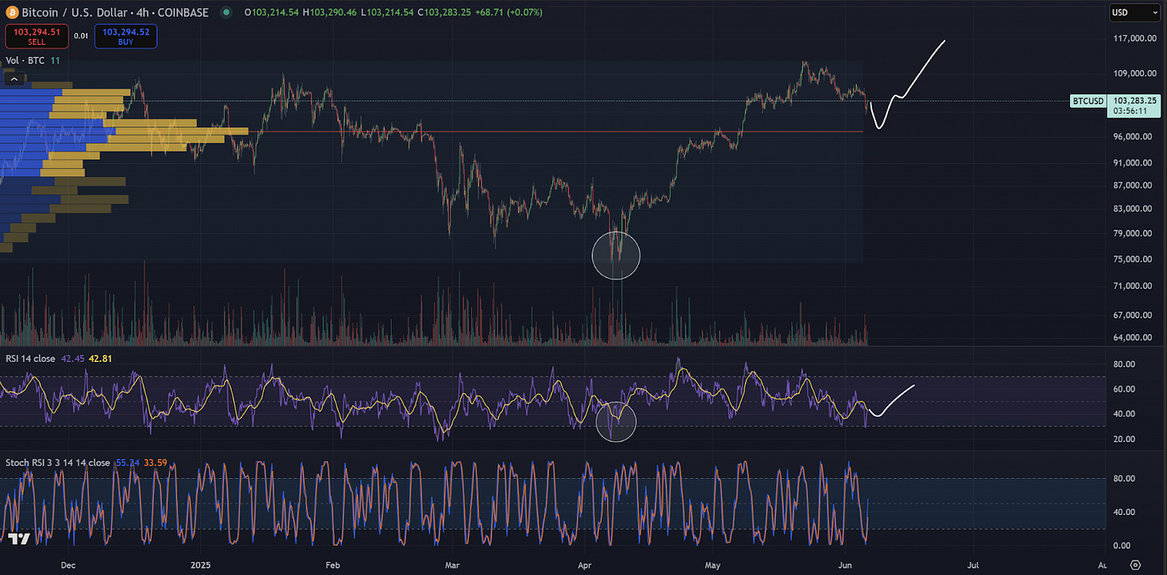Viewport: 1167px width, 575px height.
Task: Open chart settings hexagon gear icon
Action: point(1134,565)
